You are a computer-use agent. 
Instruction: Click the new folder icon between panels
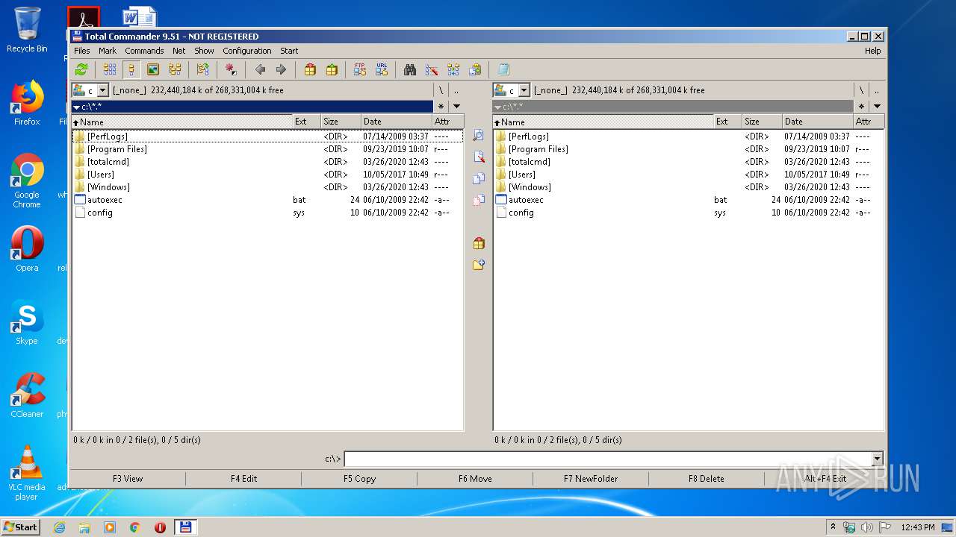point(479,265)
